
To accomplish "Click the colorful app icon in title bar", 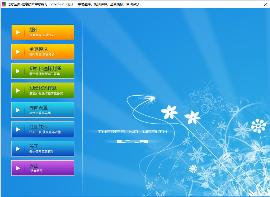I will 4,4.
